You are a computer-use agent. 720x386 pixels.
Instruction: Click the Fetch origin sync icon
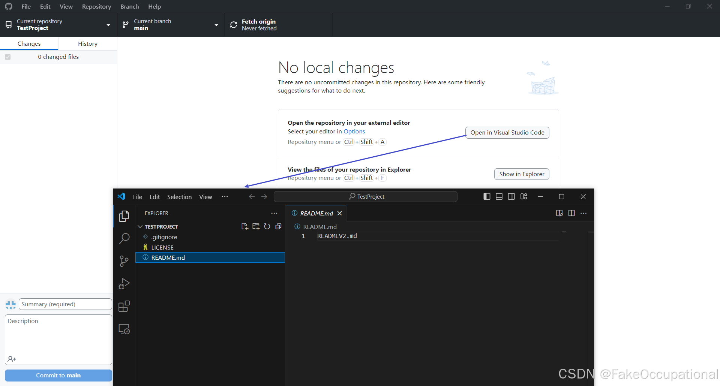pyautogui.click(x=234, y=25)
